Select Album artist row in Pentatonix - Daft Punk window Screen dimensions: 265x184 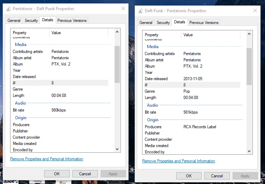[x=60, y=58]
